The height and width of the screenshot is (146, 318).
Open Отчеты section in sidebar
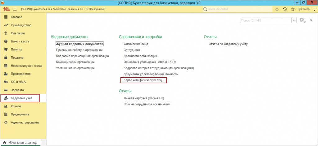click(x=23, y=106)
